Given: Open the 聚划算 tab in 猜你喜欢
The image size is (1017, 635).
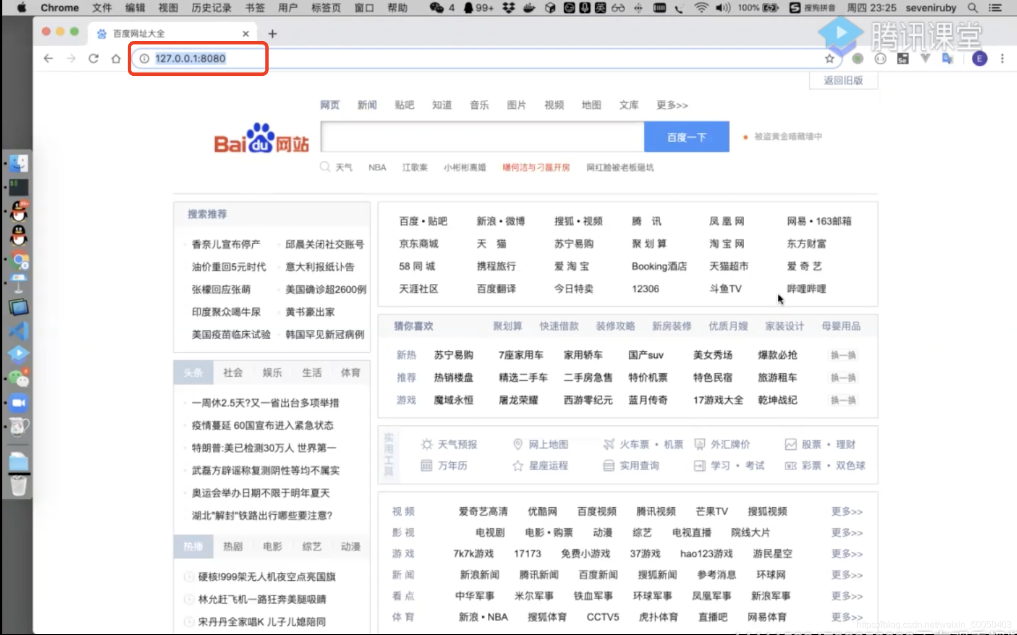Looking at the screenshot, I should (x=507, y=326).
